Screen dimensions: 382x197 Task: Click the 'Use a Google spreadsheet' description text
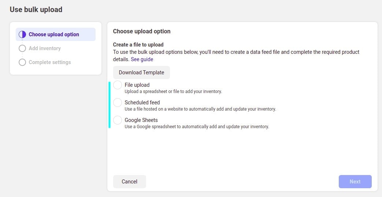tap(197, 127)
